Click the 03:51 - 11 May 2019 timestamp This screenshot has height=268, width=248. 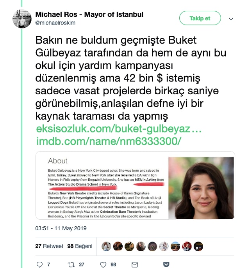(61, 228)
